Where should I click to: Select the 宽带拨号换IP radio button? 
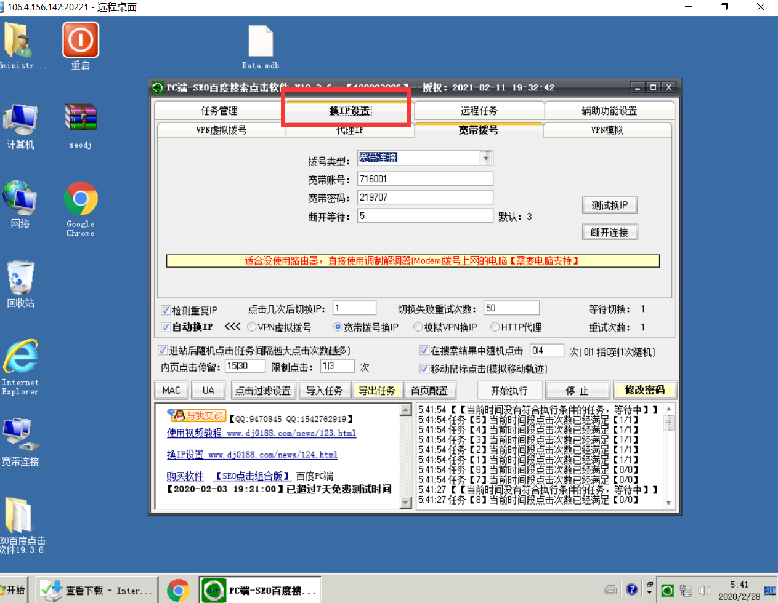(338, 327)
